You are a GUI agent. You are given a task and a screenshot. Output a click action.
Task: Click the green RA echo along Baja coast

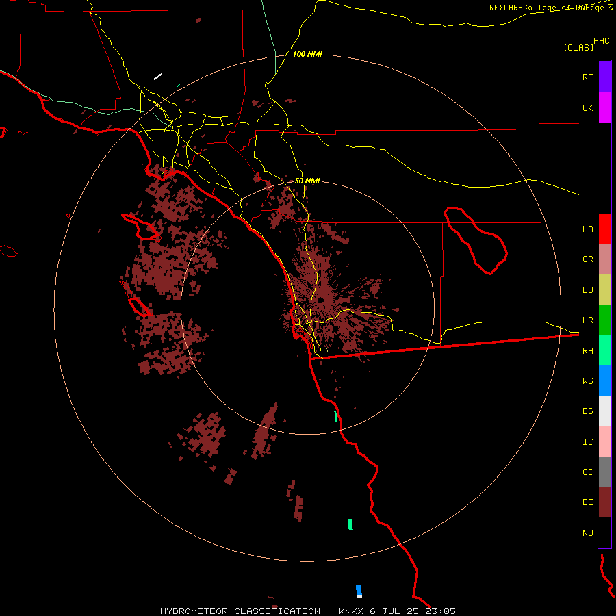pyautogui.click(x=336, y=416)
